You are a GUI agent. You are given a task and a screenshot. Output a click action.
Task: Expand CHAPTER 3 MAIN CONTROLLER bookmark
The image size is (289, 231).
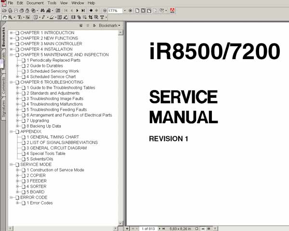tap(11, 44)
